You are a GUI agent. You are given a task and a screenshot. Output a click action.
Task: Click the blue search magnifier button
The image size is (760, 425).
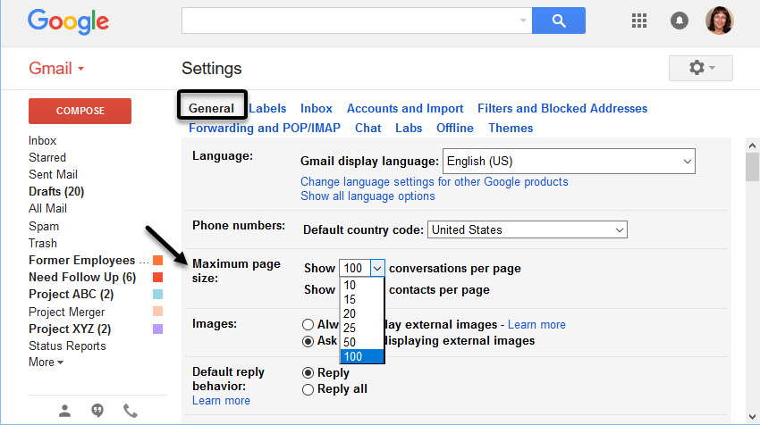pos(558,21)
